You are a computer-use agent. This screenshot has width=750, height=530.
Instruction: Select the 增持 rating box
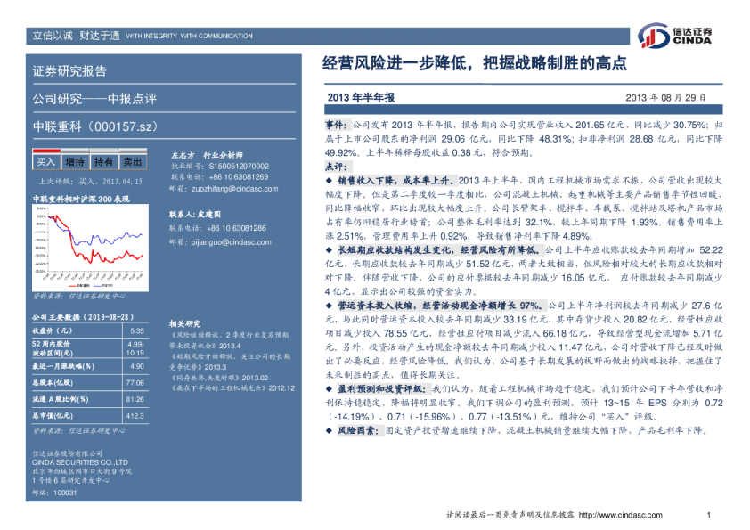pyautogui.click(x=75, y=161)
